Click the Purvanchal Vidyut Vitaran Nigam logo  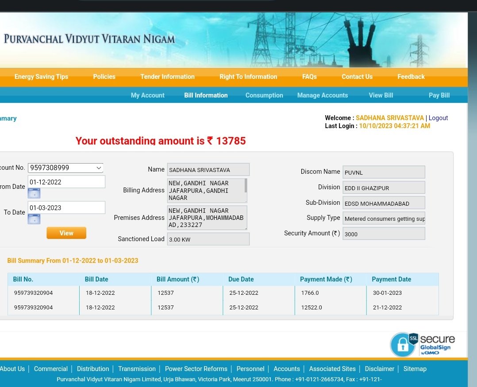tap(89, 39)
